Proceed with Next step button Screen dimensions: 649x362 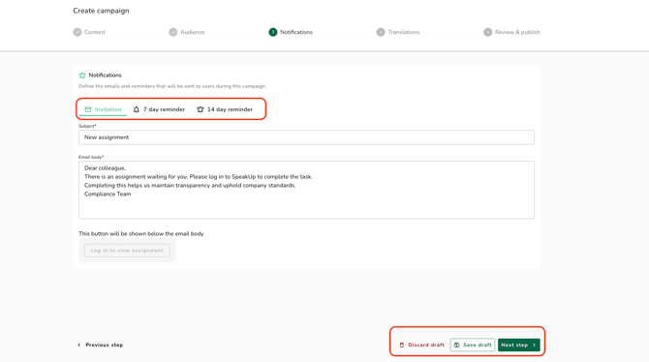pyautogui.click(x=518, y=345)
